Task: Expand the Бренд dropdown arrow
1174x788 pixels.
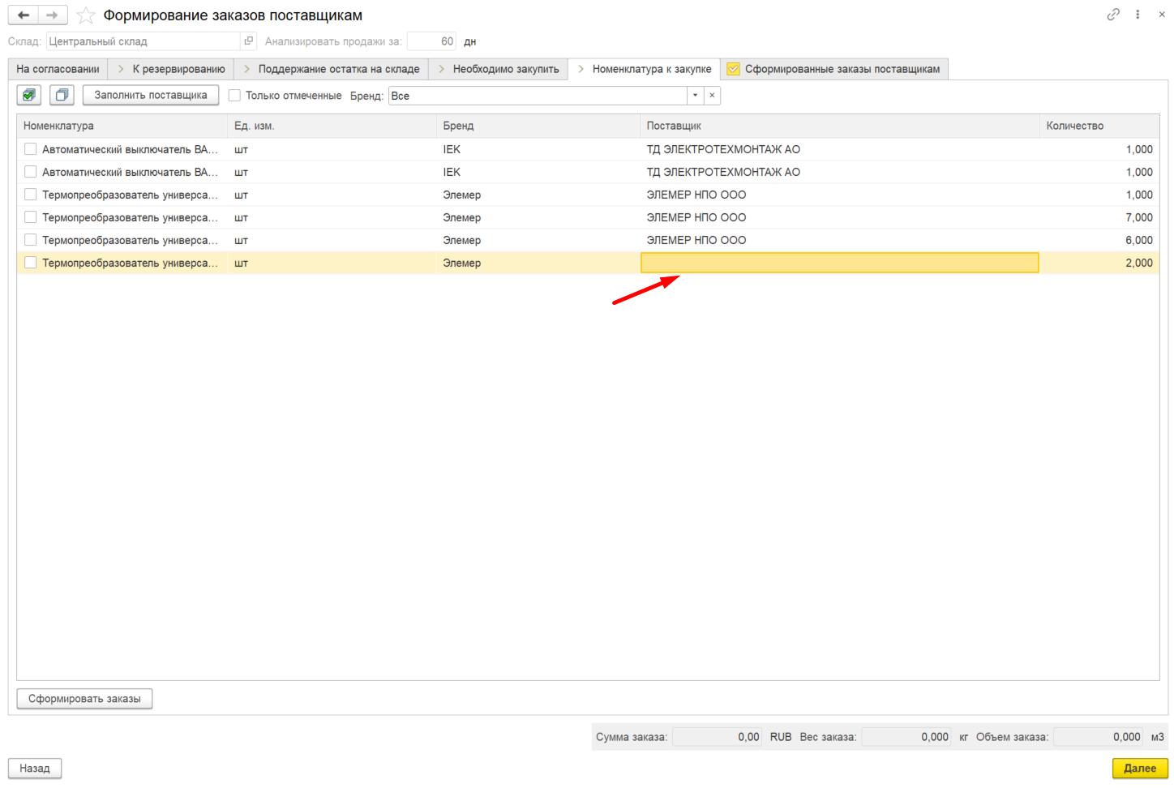Action: [695, 96]
